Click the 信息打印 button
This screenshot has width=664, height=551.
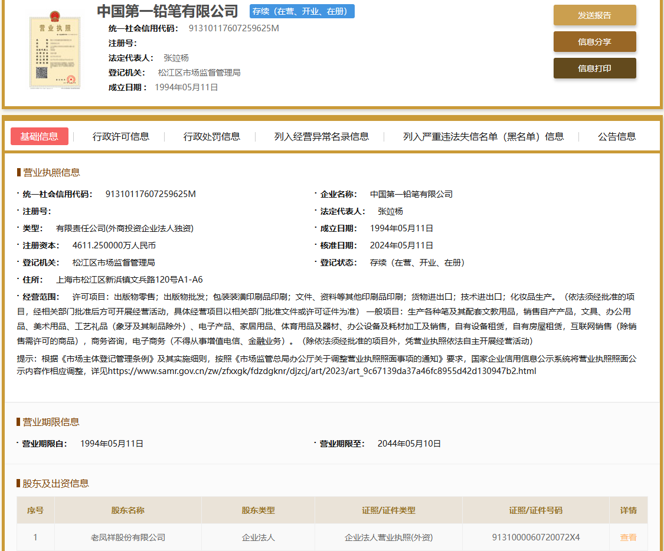[594, 68]
